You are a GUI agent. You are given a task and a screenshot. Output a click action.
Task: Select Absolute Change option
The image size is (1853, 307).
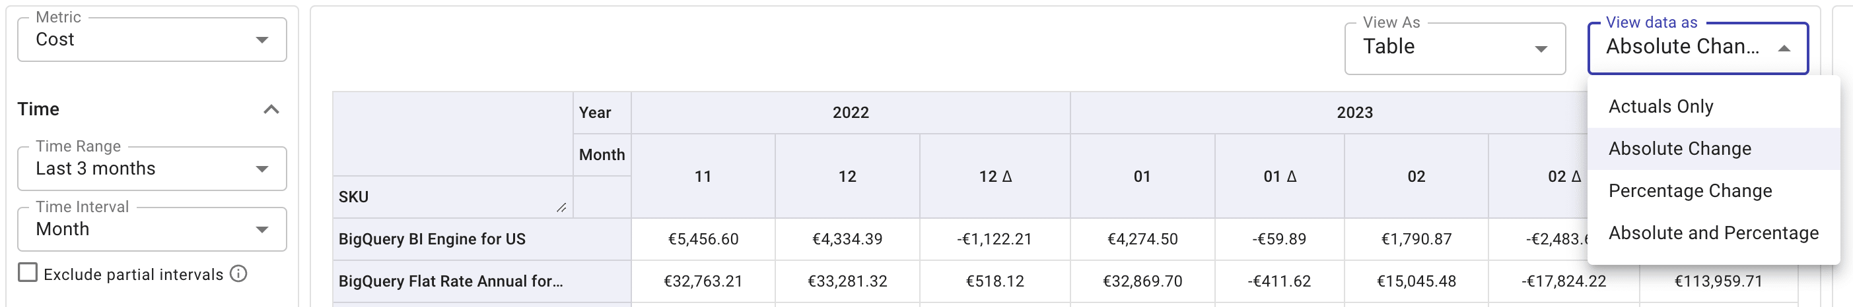1679,149
